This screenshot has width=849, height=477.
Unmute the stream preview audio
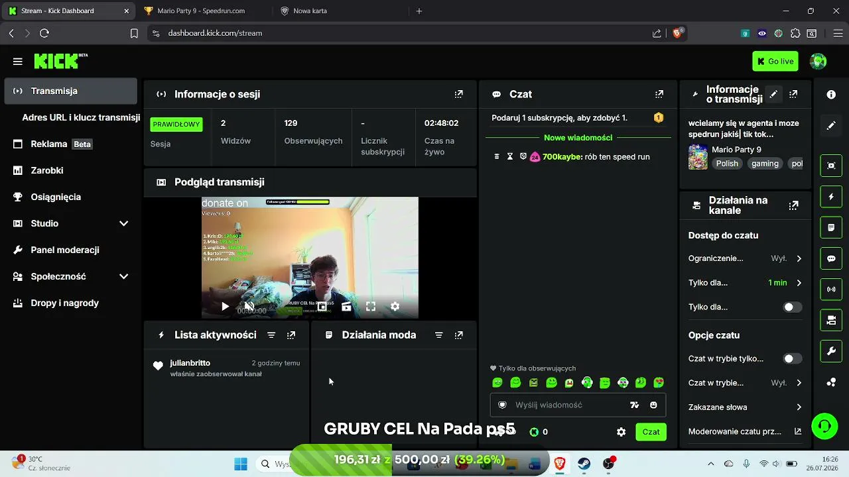tap(249, 306)
